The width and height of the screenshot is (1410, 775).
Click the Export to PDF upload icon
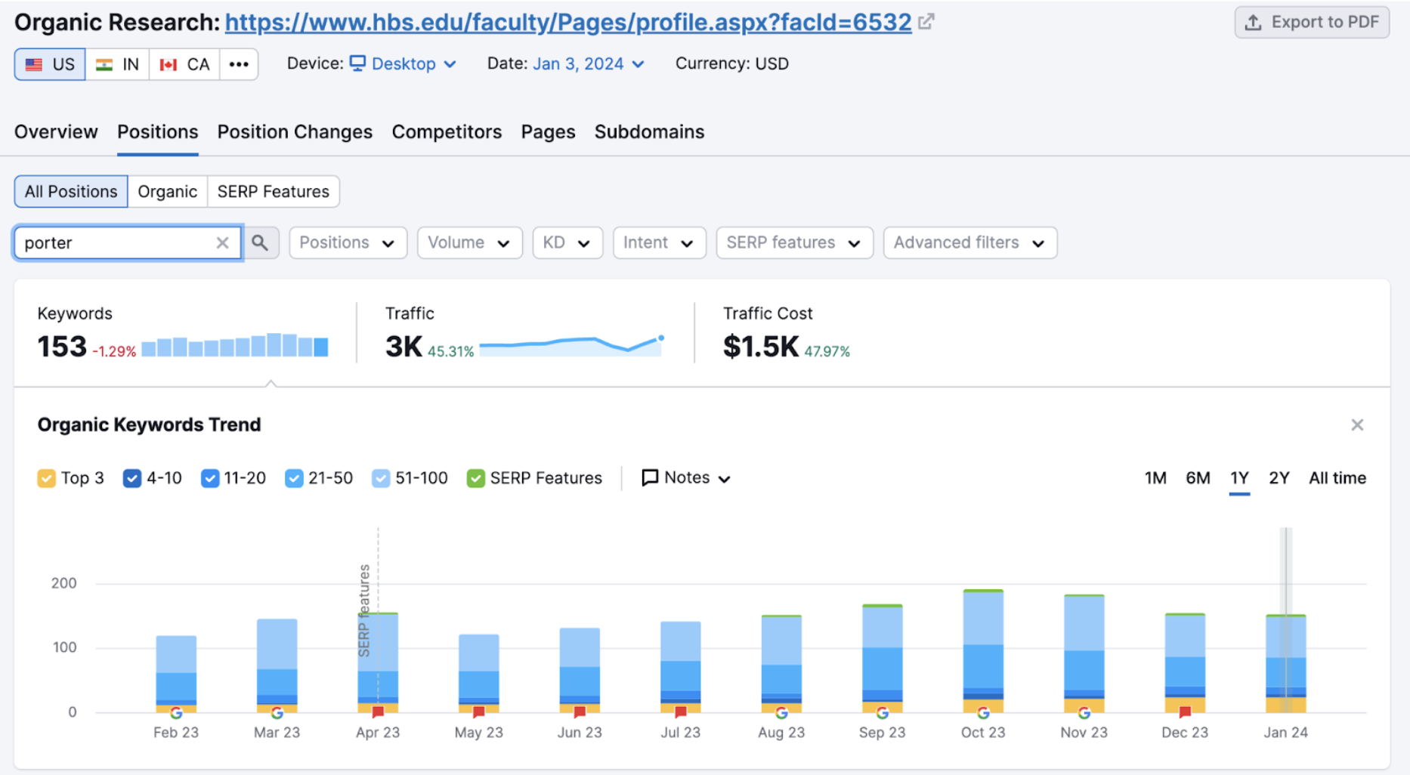pyautogui.click(x=1254, y=22)
